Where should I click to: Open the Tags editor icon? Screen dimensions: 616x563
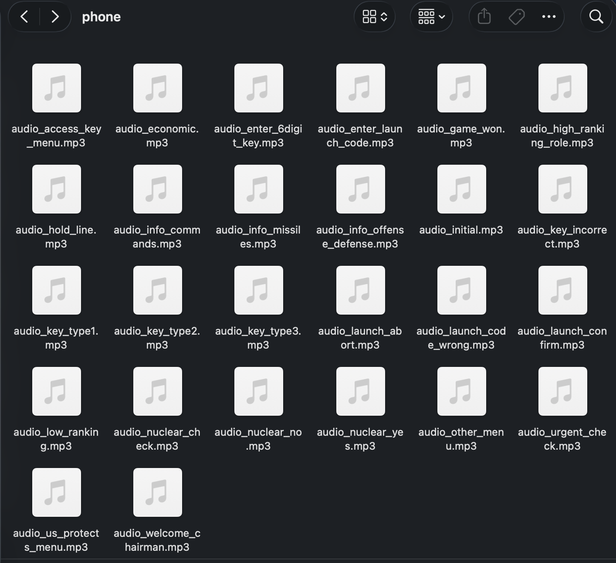click(516, 17)
